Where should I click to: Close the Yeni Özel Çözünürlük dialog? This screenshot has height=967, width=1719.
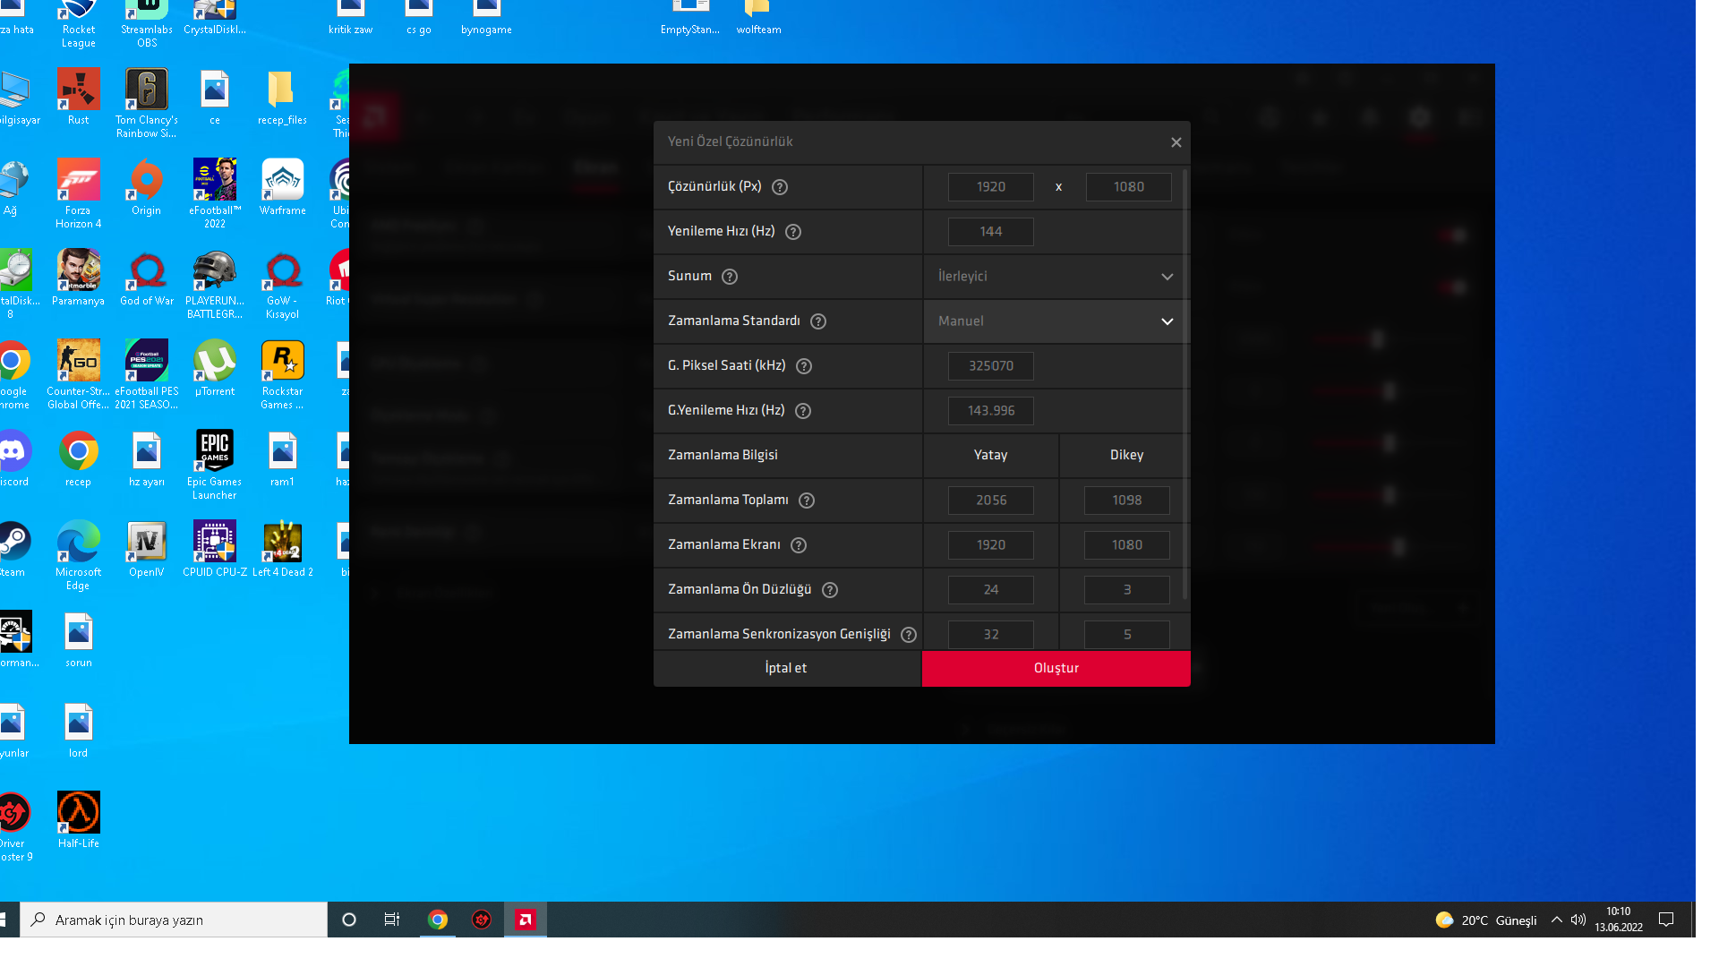pos(1176,142)
